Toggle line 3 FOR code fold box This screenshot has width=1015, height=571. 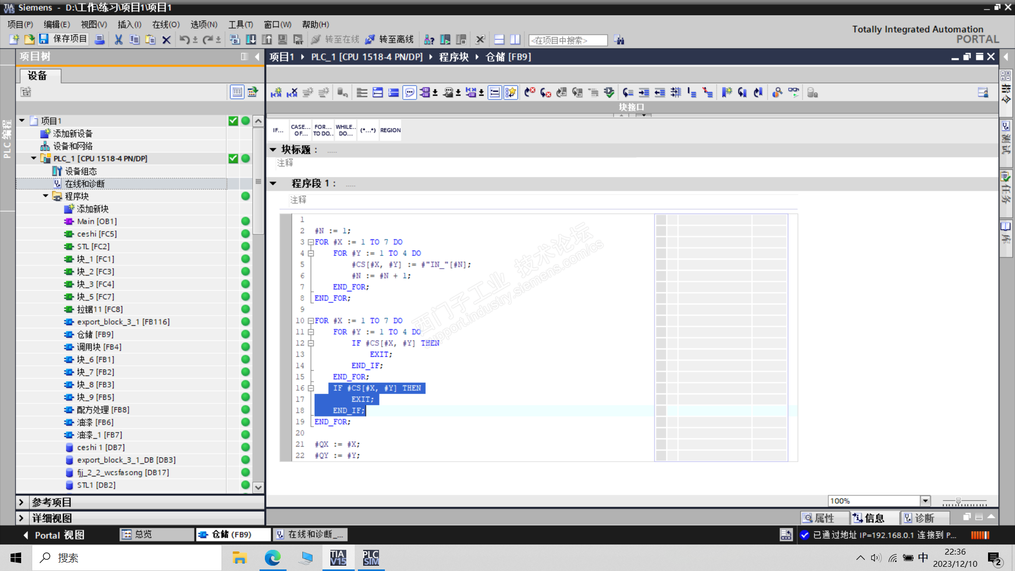coord(311,242)
